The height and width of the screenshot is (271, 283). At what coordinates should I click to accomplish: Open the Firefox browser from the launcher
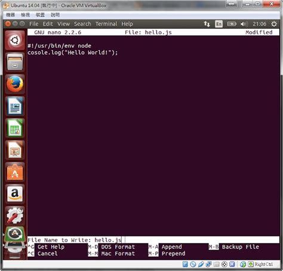click(15, 84)
